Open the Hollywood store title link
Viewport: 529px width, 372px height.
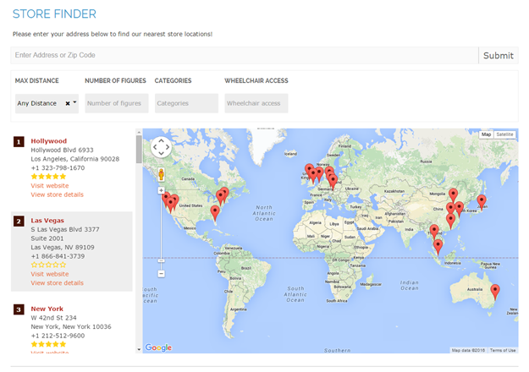(x=48, y=141)
